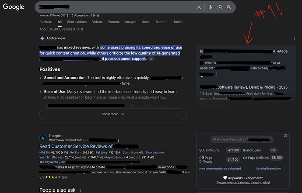Open the Forums search tab

pyautogui.click(x=114, y=22)
